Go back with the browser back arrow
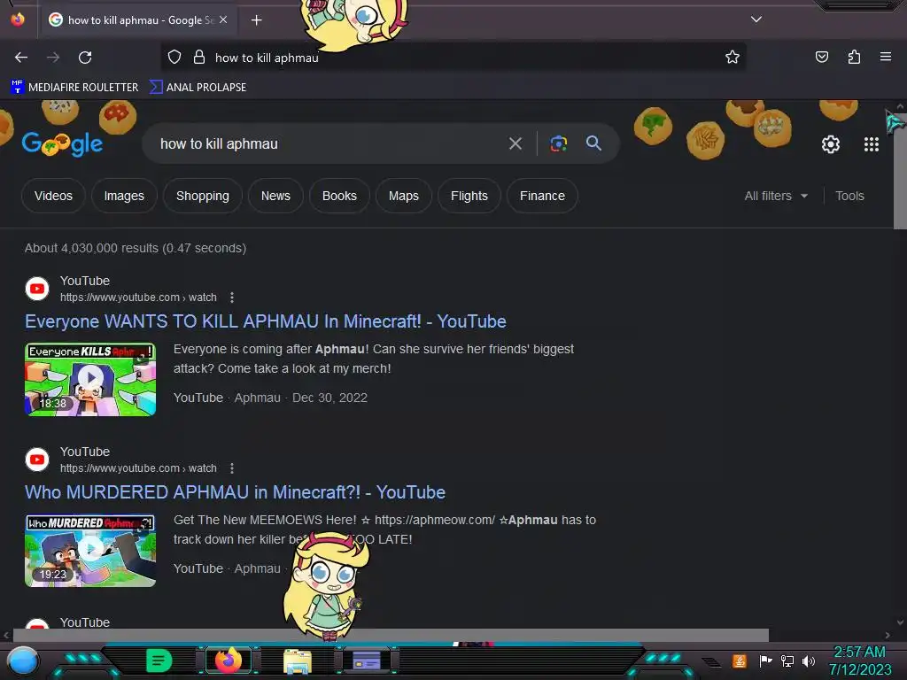The width and height of the screenshot is (907, 680). 21,58
